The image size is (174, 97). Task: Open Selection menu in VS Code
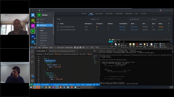click(x=45, y=47)
